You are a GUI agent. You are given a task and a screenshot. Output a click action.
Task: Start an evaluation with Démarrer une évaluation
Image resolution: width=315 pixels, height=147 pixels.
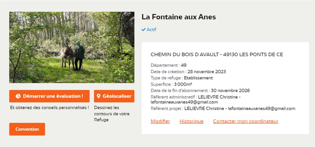pos(49,96)
